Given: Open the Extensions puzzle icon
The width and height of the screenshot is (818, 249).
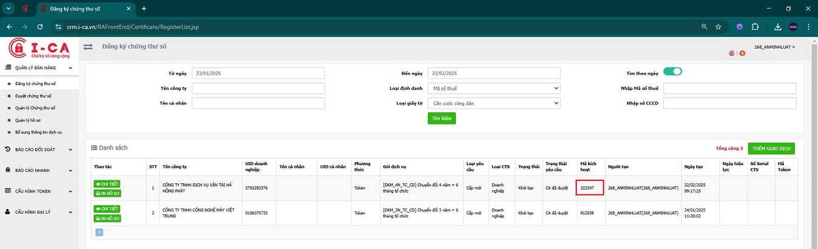Looking at the screenshot, I should (755, 27).
